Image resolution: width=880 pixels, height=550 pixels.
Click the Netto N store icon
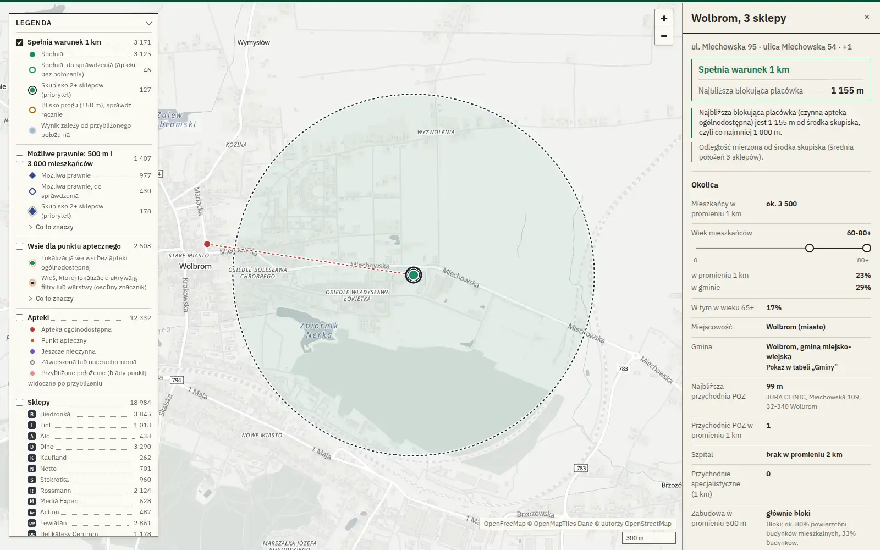click(32, 469)
